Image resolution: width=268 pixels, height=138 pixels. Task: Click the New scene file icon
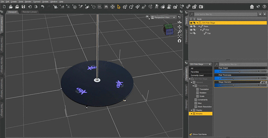pyautogui.click(x=4, y=7)
